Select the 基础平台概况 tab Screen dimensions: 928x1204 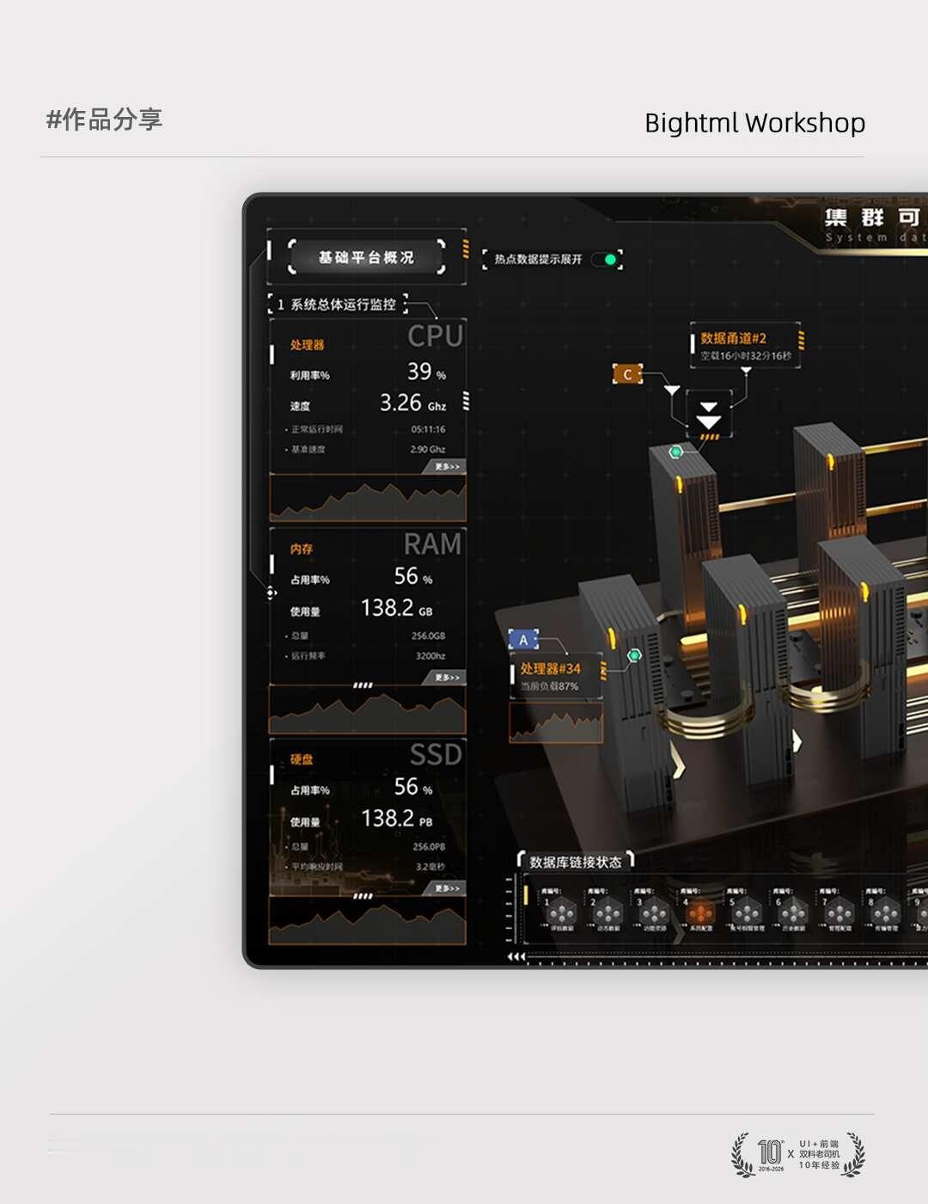coord(367,257)
